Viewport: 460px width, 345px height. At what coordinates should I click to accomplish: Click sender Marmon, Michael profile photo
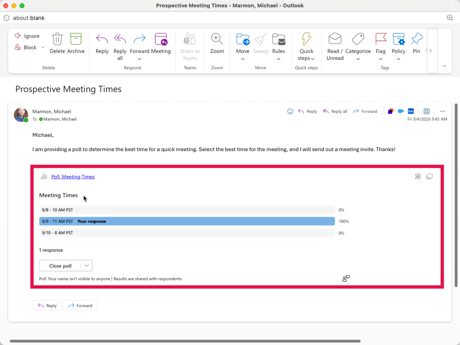pyautogui.click(x=21, y=115)
